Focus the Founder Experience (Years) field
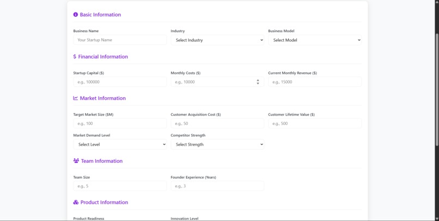Screen dimensions: 439x221 [x=217, y=186]
